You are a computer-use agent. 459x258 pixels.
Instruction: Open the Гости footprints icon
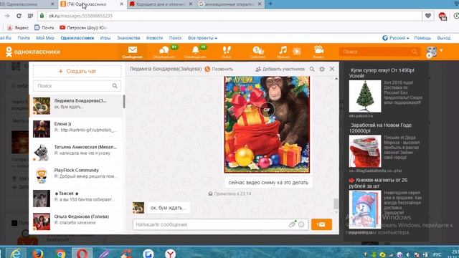coord(227,52)
